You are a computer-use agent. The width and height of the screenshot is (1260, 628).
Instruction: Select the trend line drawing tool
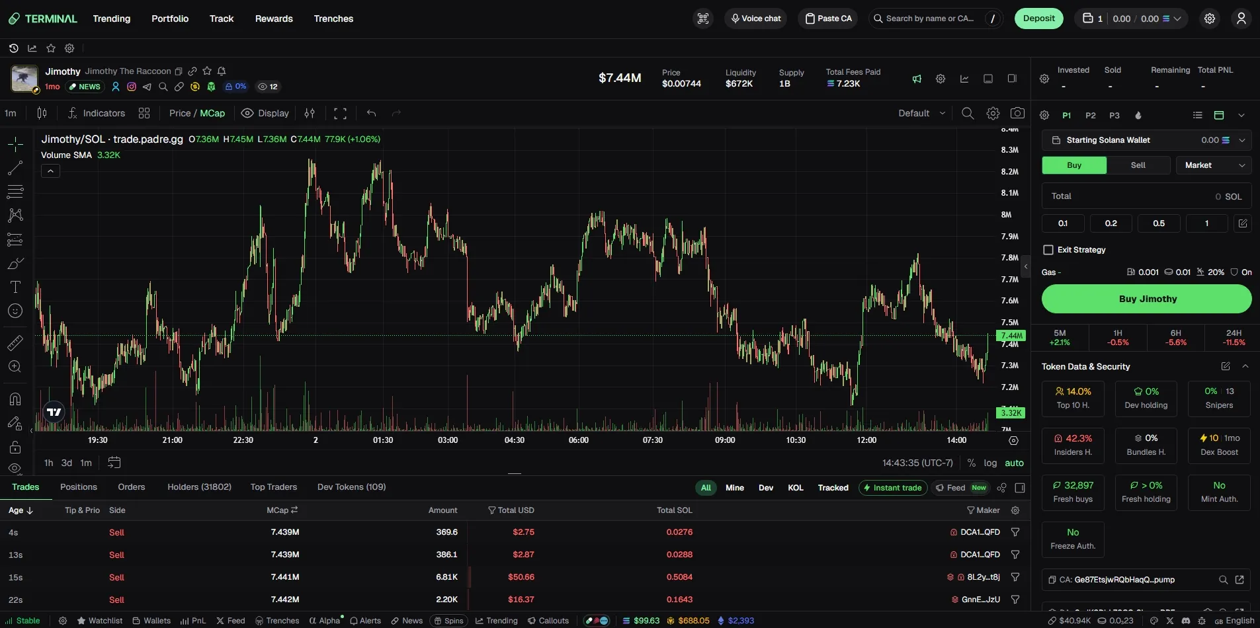15,168
